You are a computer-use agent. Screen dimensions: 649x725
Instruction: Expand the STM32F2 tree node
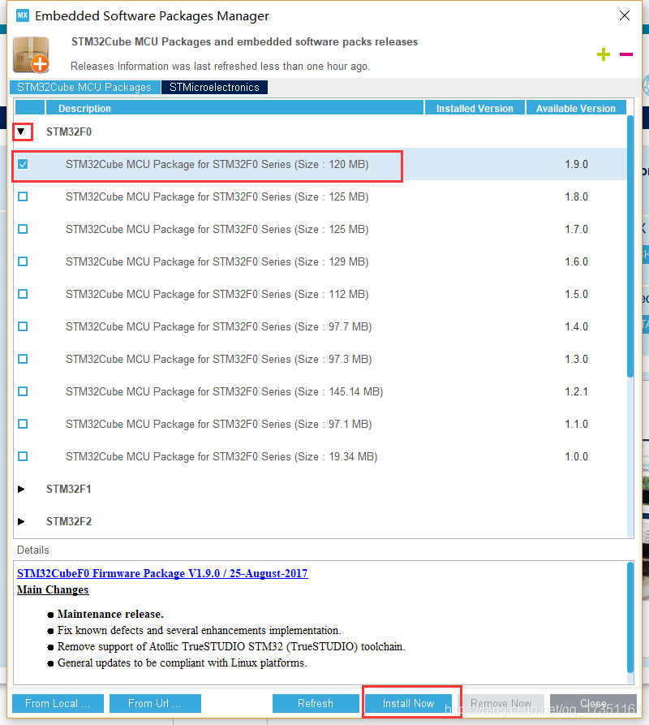click(21, 521)
